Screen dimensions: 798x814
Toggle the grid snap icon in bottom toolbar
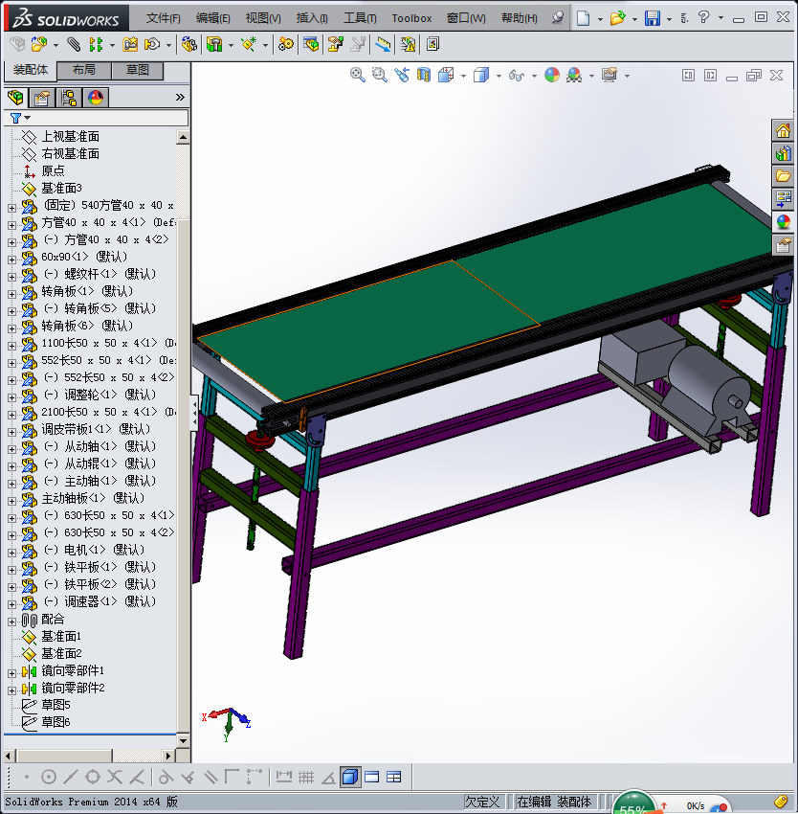pyautogui.click(x=306, y=777)
